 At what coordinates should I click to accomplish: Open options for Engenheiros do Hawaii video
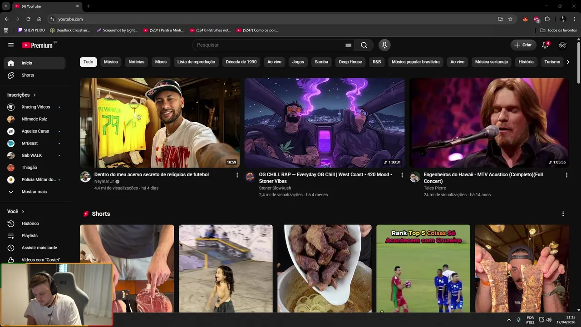(x=566, y=175)
